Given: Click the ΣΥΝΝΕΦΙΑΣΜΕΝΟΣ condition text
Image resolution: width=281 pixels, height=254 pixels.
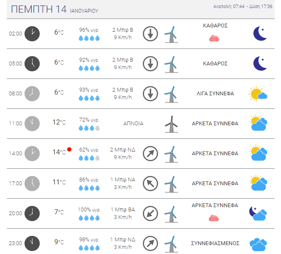Looking at the screenshot, I should click(x=215, y=243).
